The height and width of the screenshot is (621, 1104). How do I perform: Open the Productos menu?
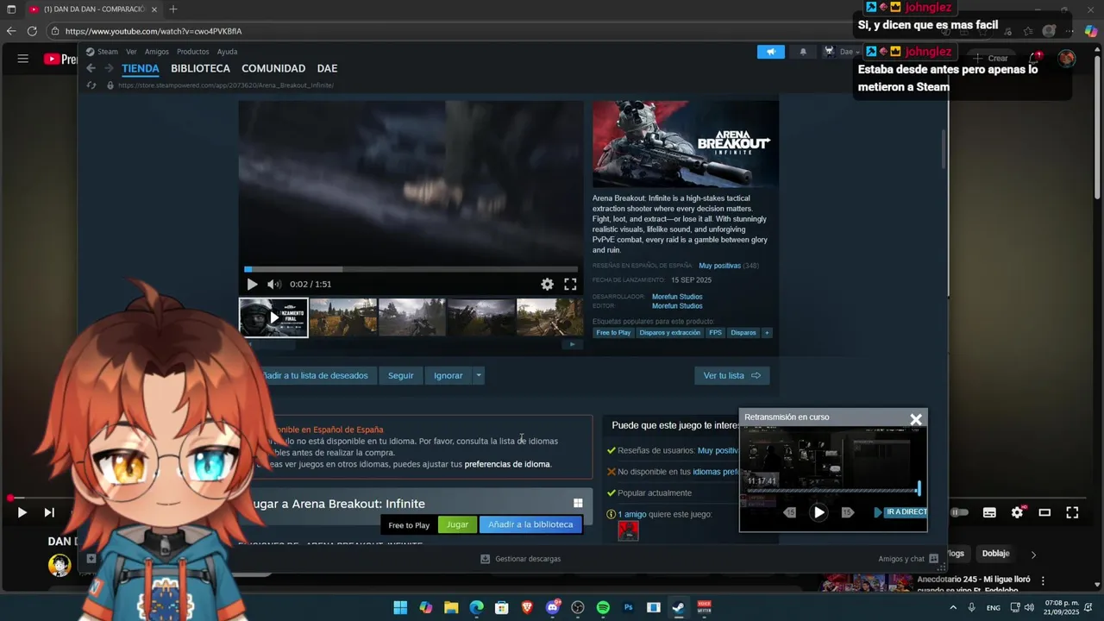(x=193, y=52)
